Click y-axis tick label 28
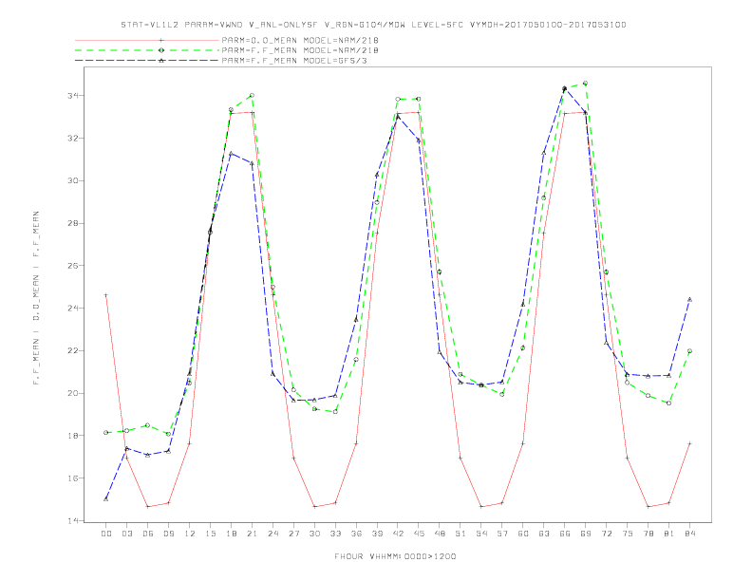 pos(73,223)
